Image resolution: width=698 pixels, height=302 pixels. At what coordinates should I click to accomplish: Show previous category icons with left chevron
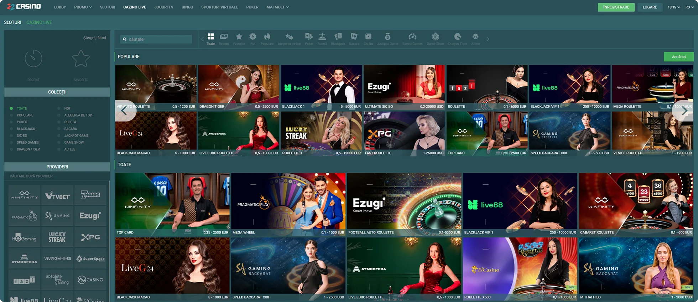pyautogui.click(x=202, y=39)
